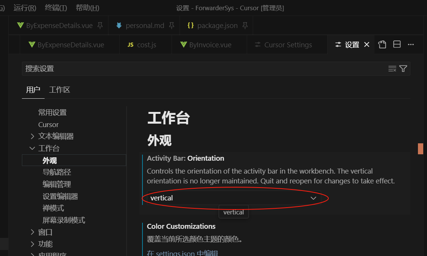Open the 帮助(H) menu
This screenshot has height=256, width=427.
(x=87, y=8)
